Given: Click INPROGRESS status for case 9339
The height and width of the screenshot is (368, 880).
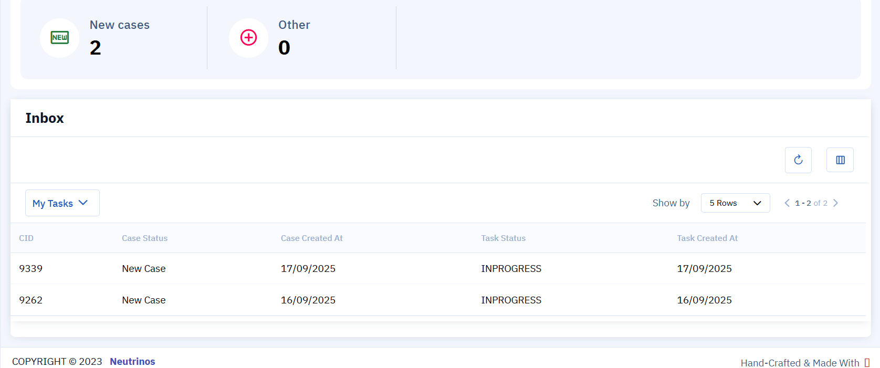Looking at the screenshot, I should (x=511, y=269).
